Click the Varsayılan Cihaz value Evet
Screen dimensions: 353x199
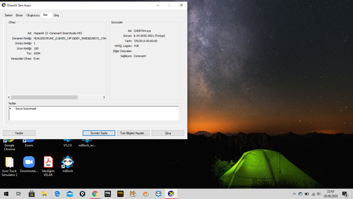36,58
